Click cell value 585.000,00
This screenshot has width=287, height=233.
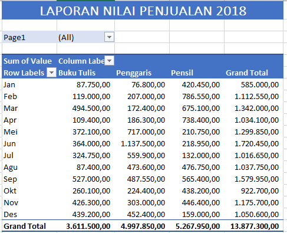point(260,85)
